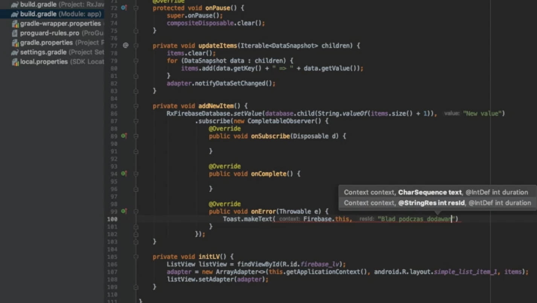Click line number 100 in the gutter
Viewport: 537px width, 303px height.
click(112, 219)
